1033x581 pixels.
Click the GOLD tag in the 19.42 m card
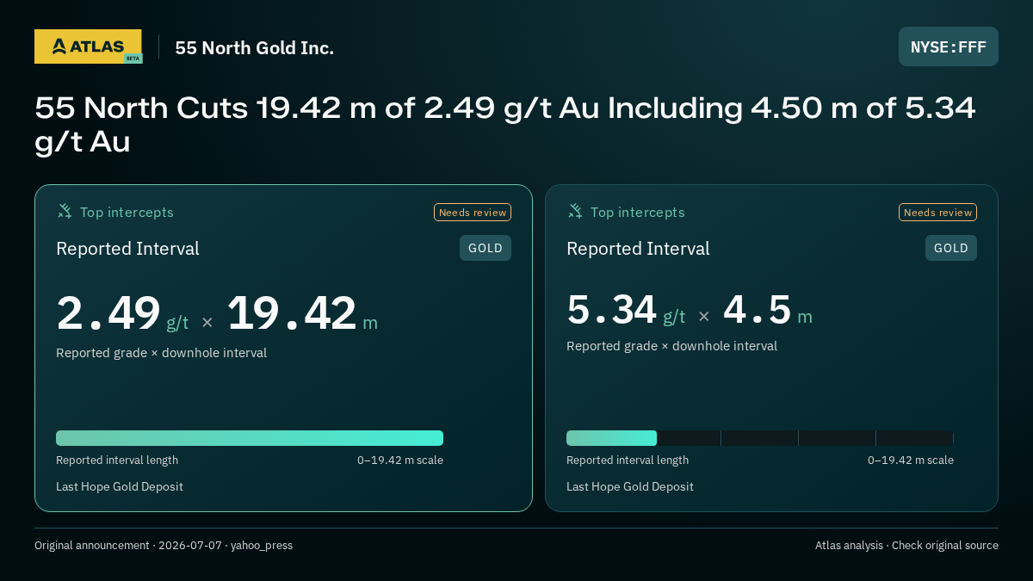coord(486,248)
